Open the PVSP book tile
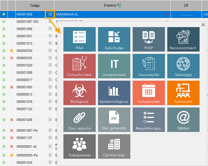 (x=149, y=39)
